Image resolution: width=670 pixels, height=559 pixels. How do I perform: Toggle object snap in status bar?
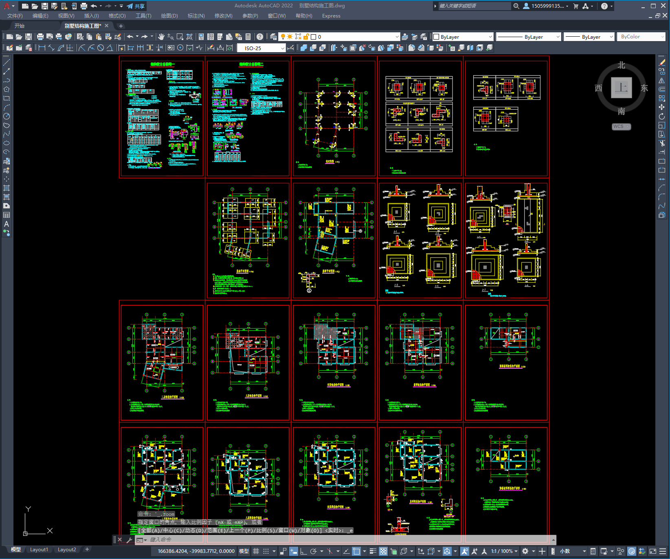356,551
